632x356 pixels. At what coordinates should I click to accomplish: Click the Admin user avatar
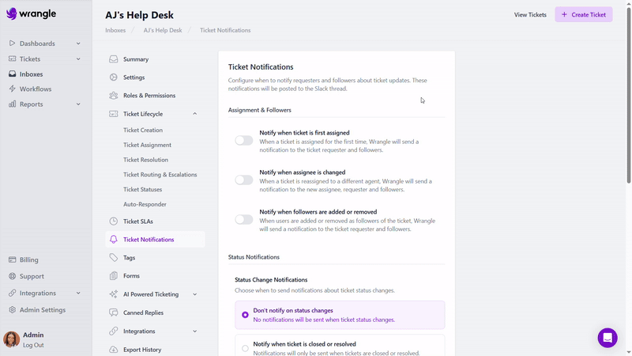point(11,339)
